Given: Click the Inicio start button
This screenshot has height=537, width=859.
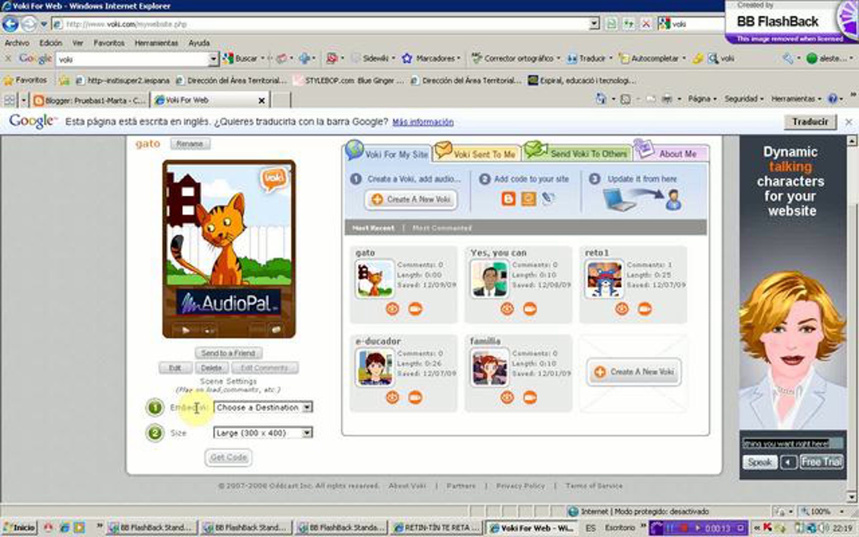Looking at the screenshot, I should click(20, 527).
